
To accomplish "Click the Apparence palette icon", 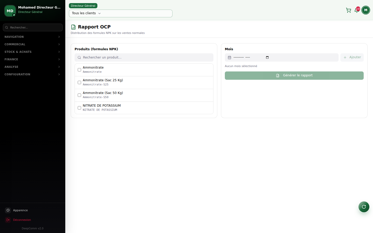I will (x=8, y=210).
